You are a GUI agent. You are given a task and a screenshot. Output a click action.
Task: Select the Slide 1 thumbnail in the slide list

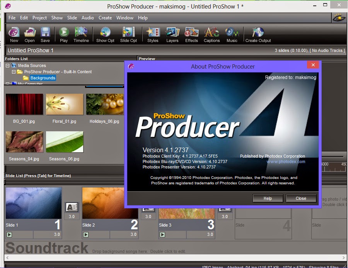[x=34, y=203]
